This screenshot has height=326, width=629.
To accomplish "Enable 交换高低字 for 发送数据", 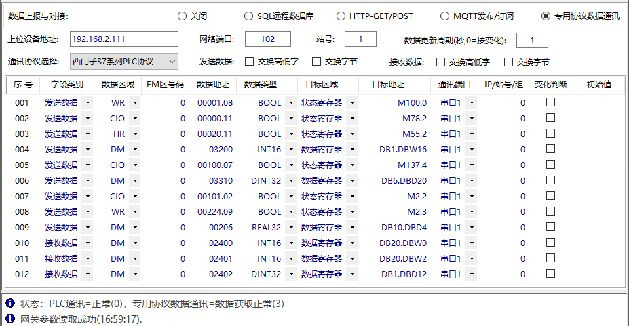I will [x=249, y=62].
